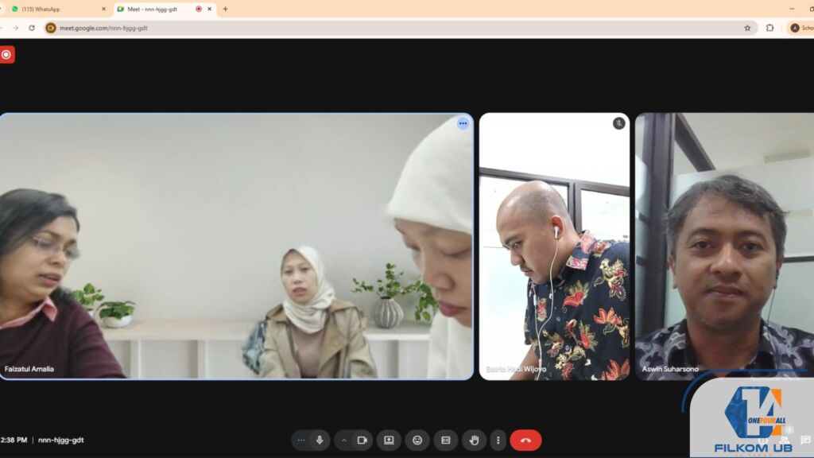
Task: Show the participants list
Action: 784,440
